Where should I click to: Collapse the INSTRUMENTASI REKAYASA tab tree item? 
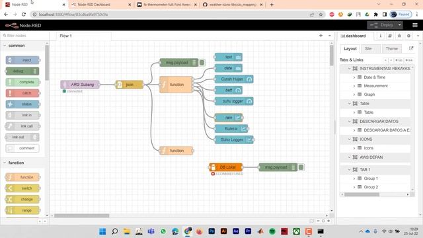coord(350,69)
